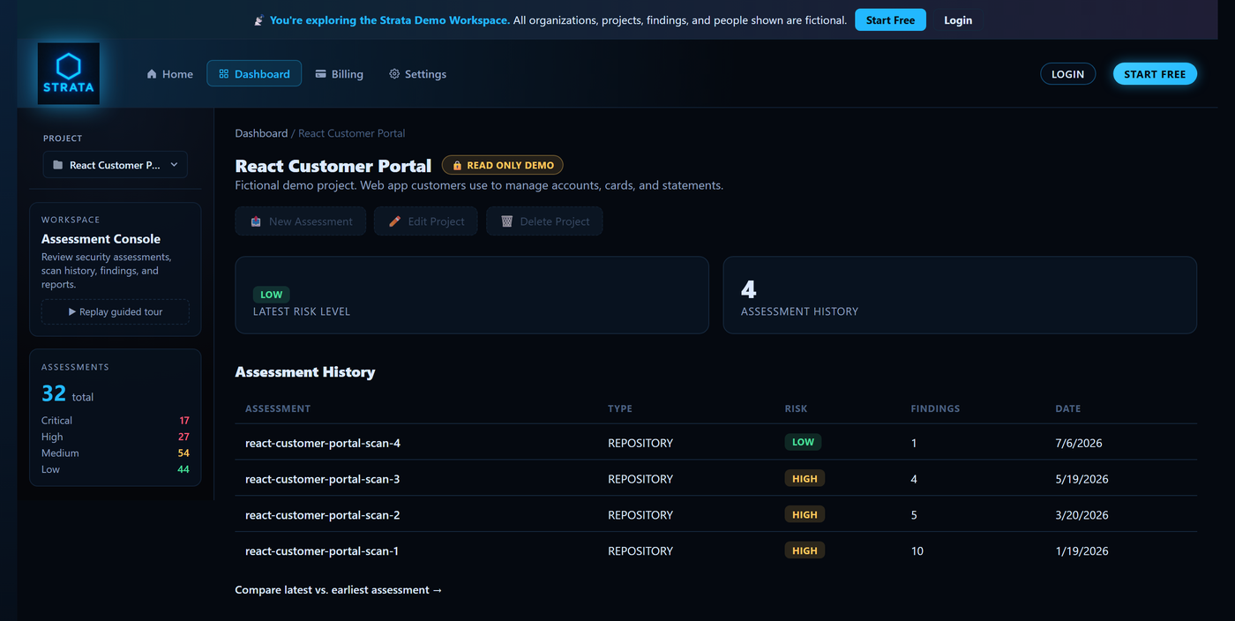Viewport: 1235px width, 621px height.
Task: Click the Delete Project trash icon
Action: (x=507, y=221)
